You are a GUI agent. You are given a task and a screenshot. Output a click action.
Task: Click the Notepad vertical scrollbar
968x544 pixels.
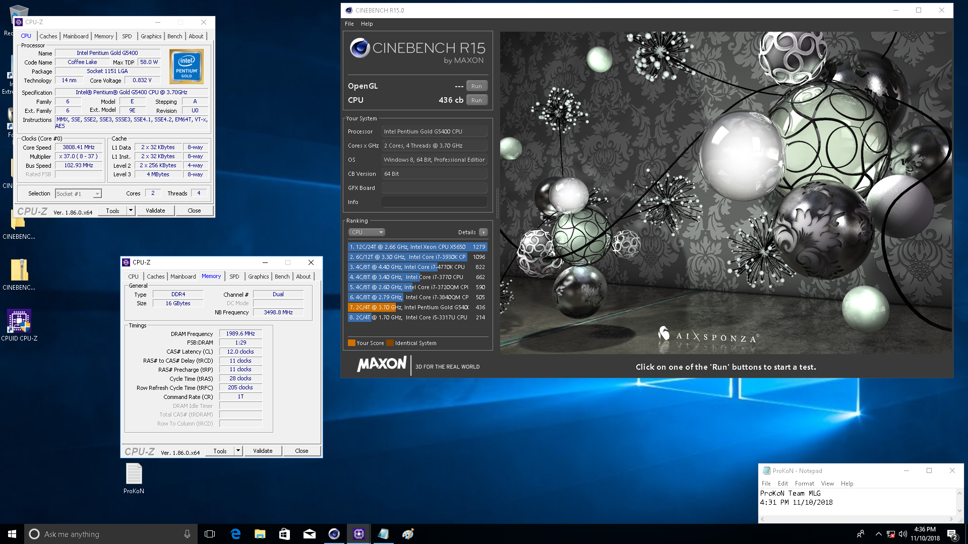point(959,502)
